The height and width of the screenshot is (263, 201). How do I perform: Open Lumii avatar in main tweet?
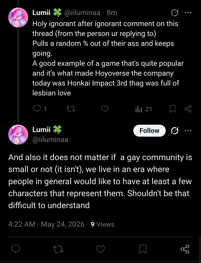pyautogui.click(x=18, y=135)
